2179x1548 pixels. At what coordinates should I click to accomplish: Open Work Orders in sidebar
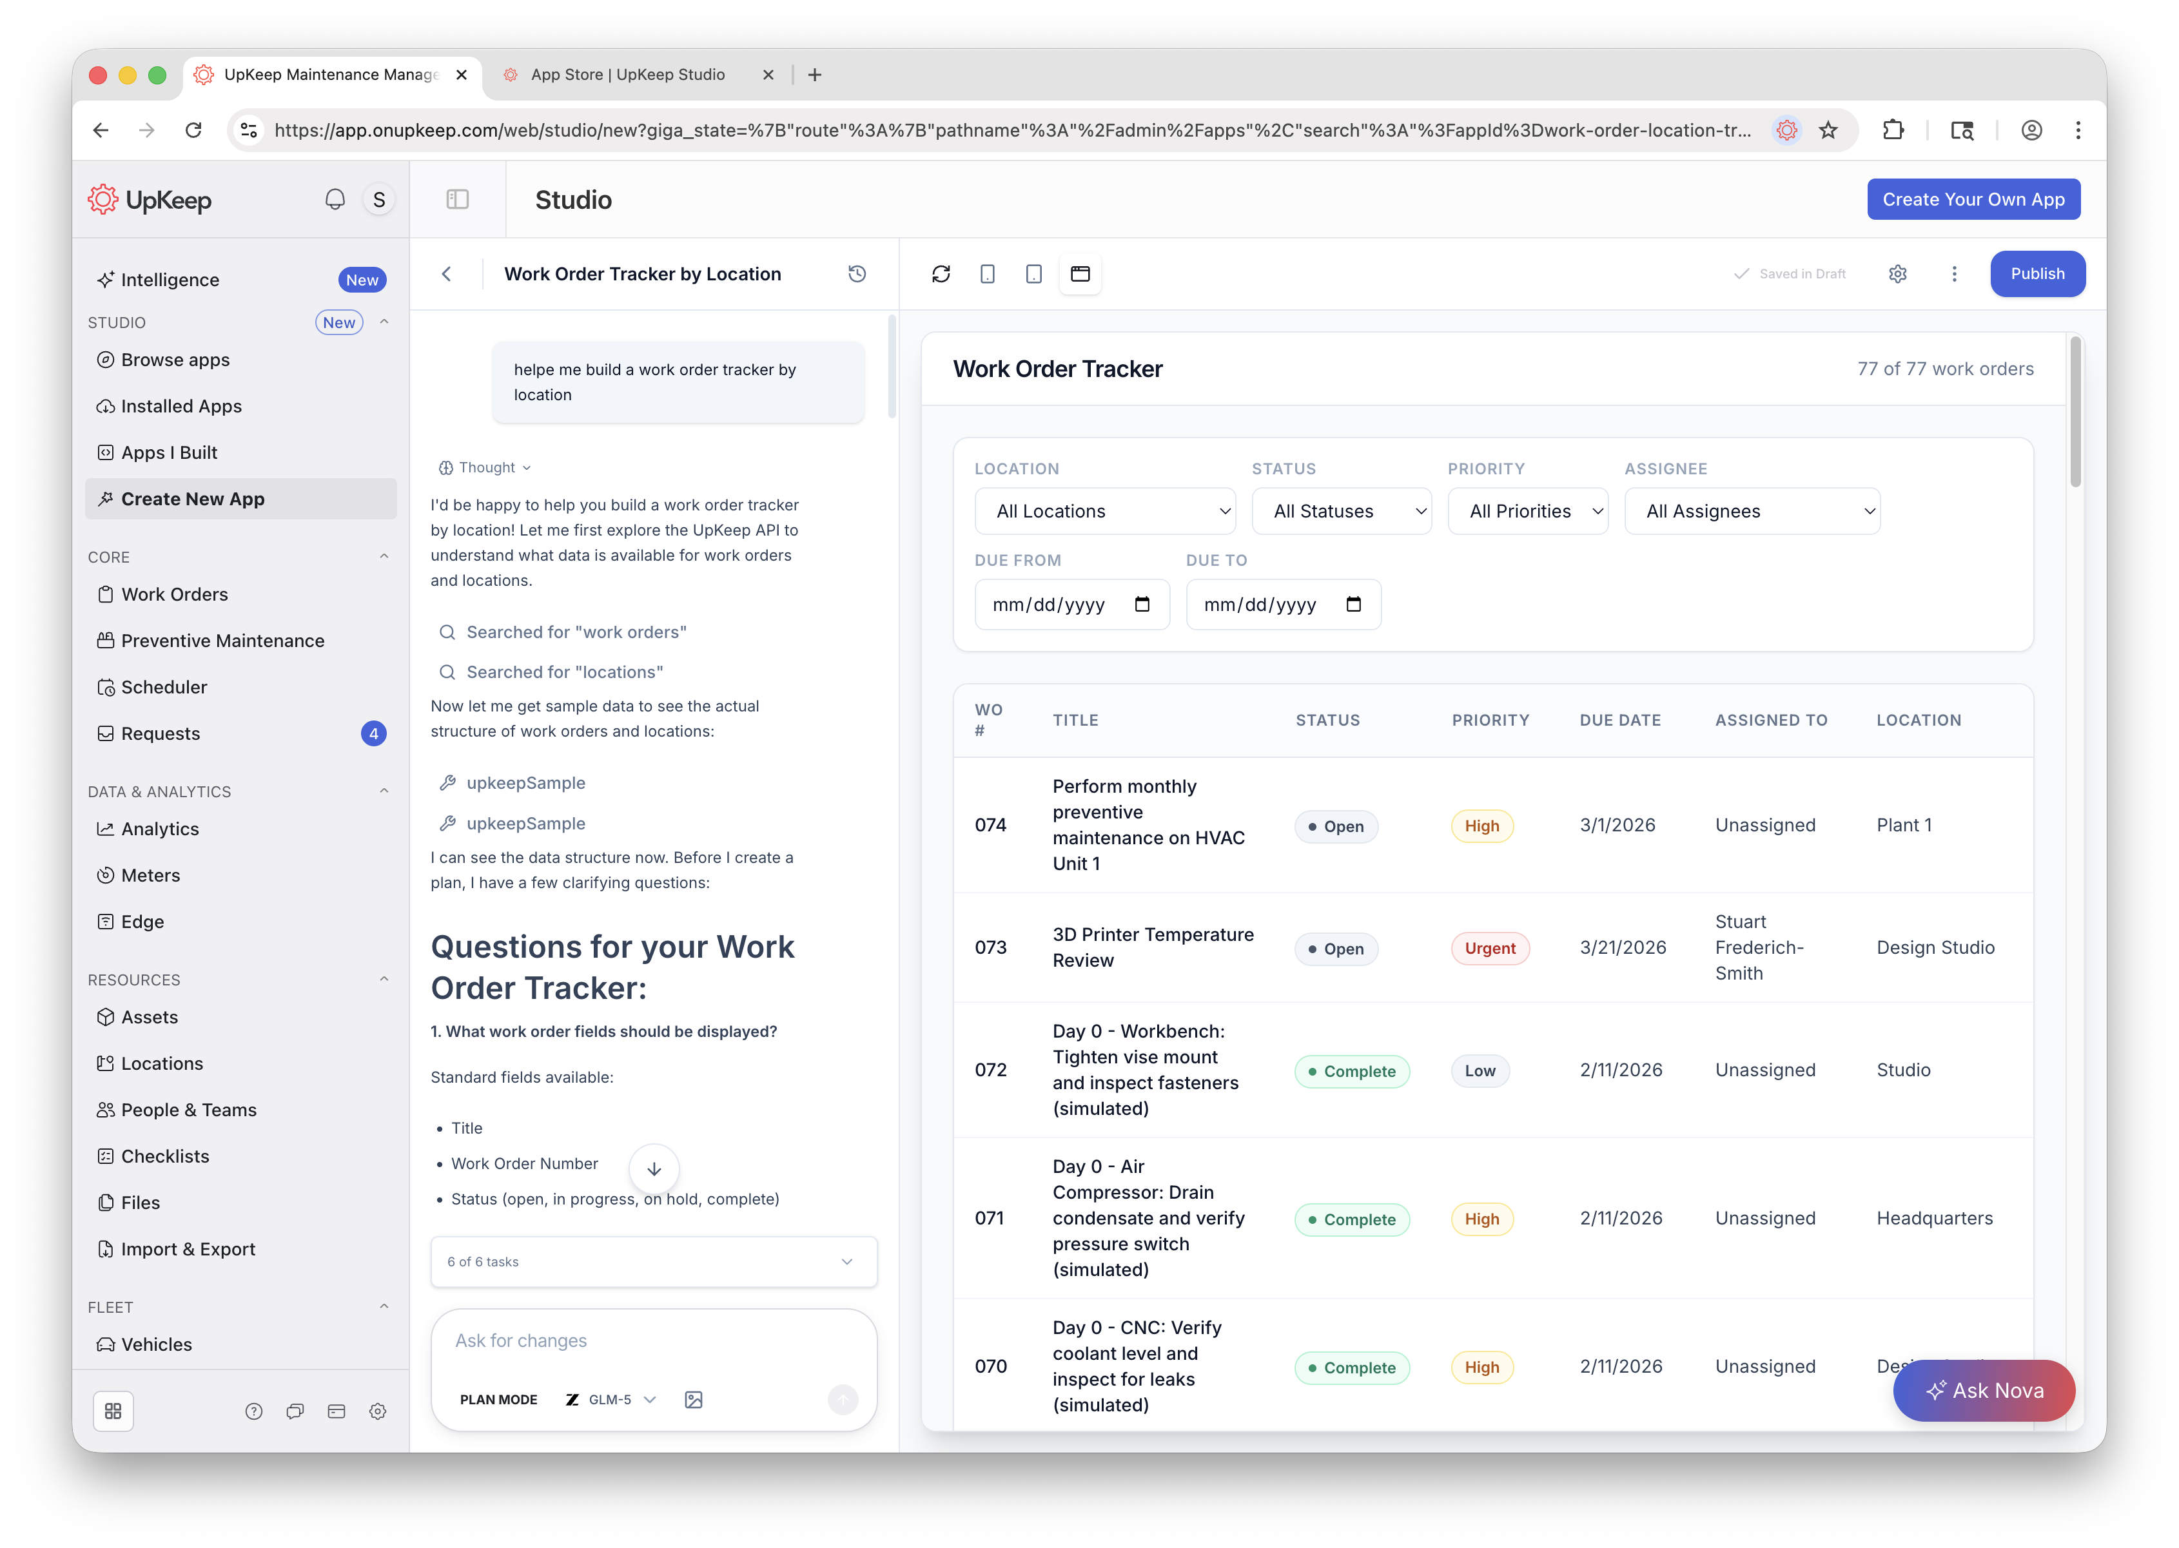pyautogui.click(x=175, y=594)
